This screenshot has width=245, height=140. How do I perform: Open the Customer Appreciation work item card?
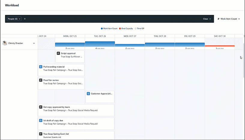pyautogui.click(x=100, y=97)
